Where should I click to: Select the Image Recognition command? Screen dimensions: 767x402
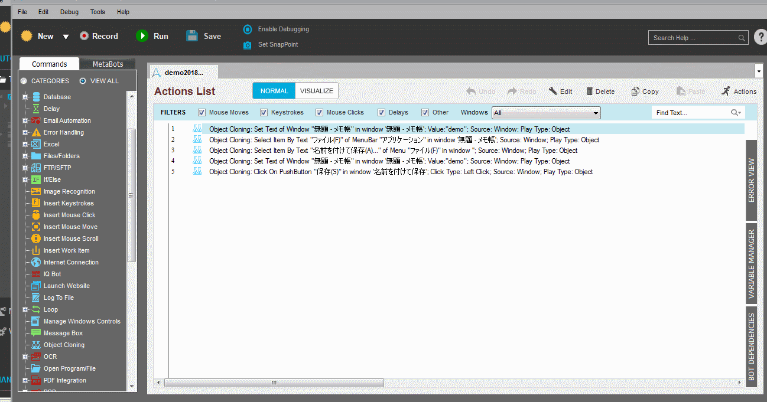point(69,191)
